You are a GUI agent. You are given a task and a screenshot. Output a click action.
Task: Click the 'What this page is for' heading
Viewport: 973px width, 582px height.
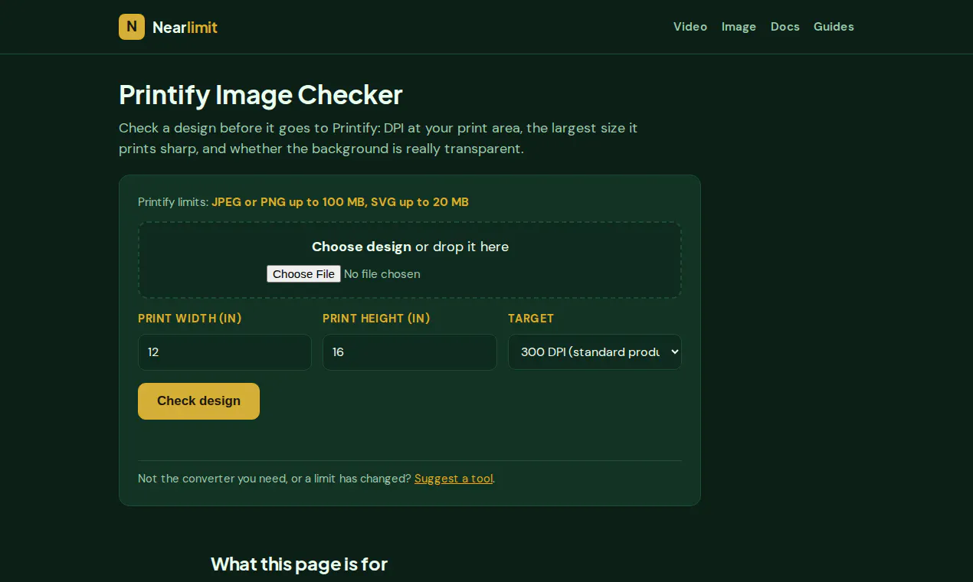tap(299, 564)
